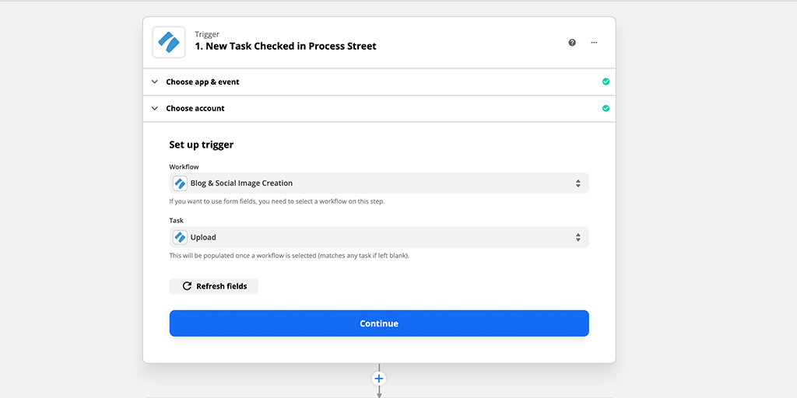Select the Blog & Social Image Creation field
The image size is (797, 398).
(x=379, y=183)
